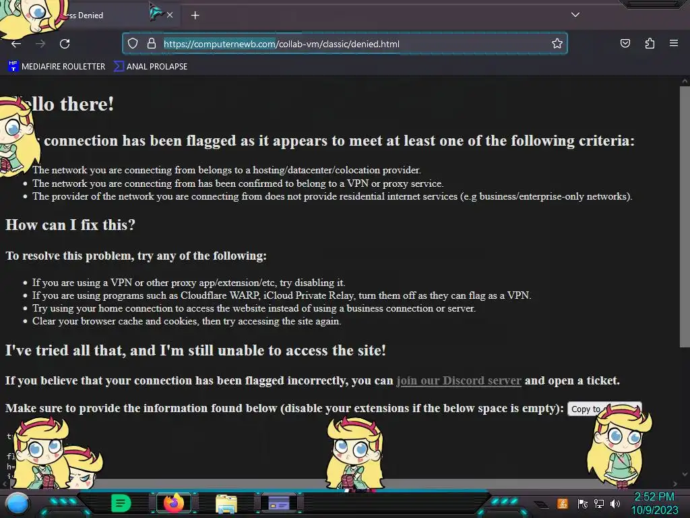Screen dimensions: 690x518
Task: Close the Access Denied tab
Action: (x=169, y=15)
